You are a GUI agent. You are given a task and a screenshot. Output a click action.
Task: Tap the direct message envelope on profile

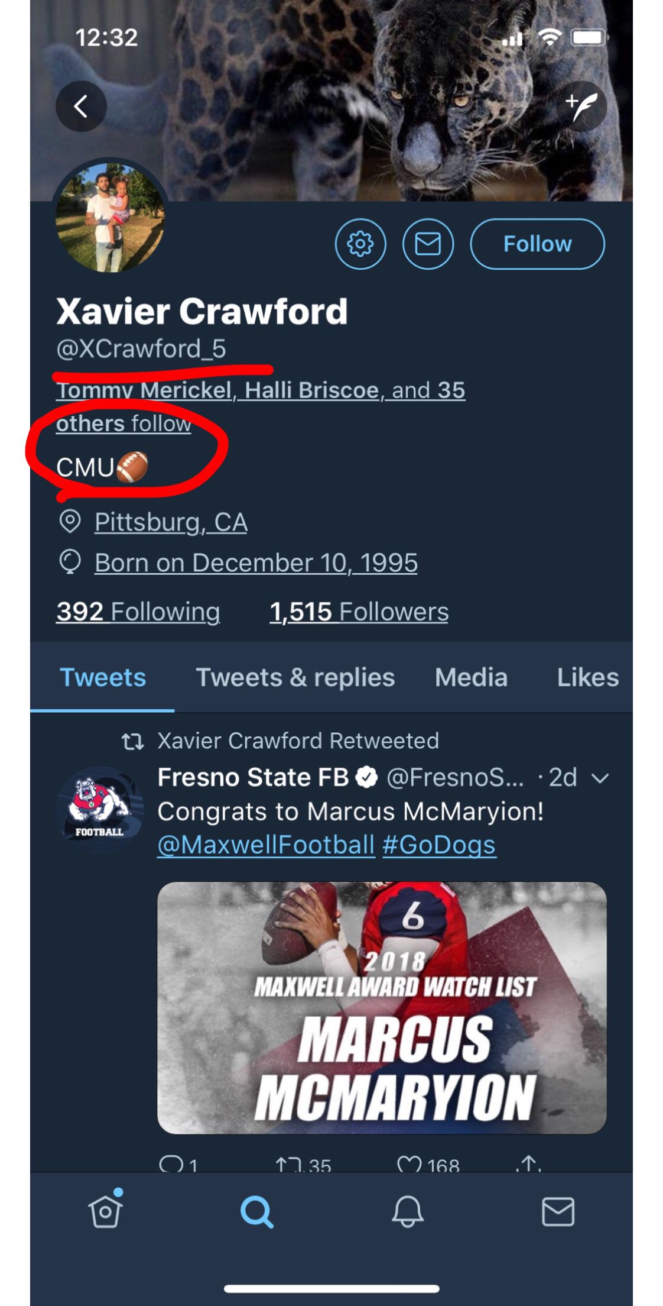pos(428,244)
